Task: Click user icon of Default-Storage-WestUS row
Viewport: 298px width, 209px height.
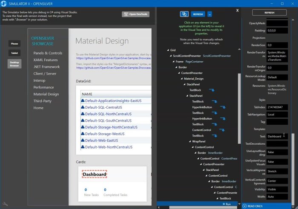Action: tap(83, 134)
